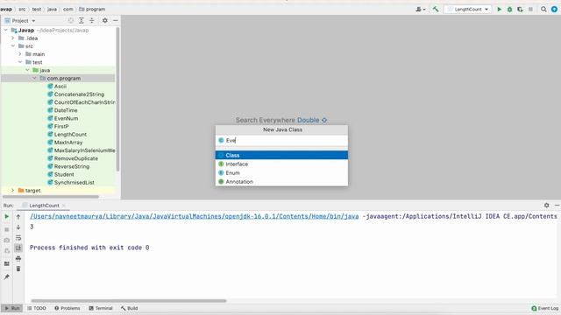Open the java executable path link
Viewport: 561px width, 315px height.
point(195,216)
